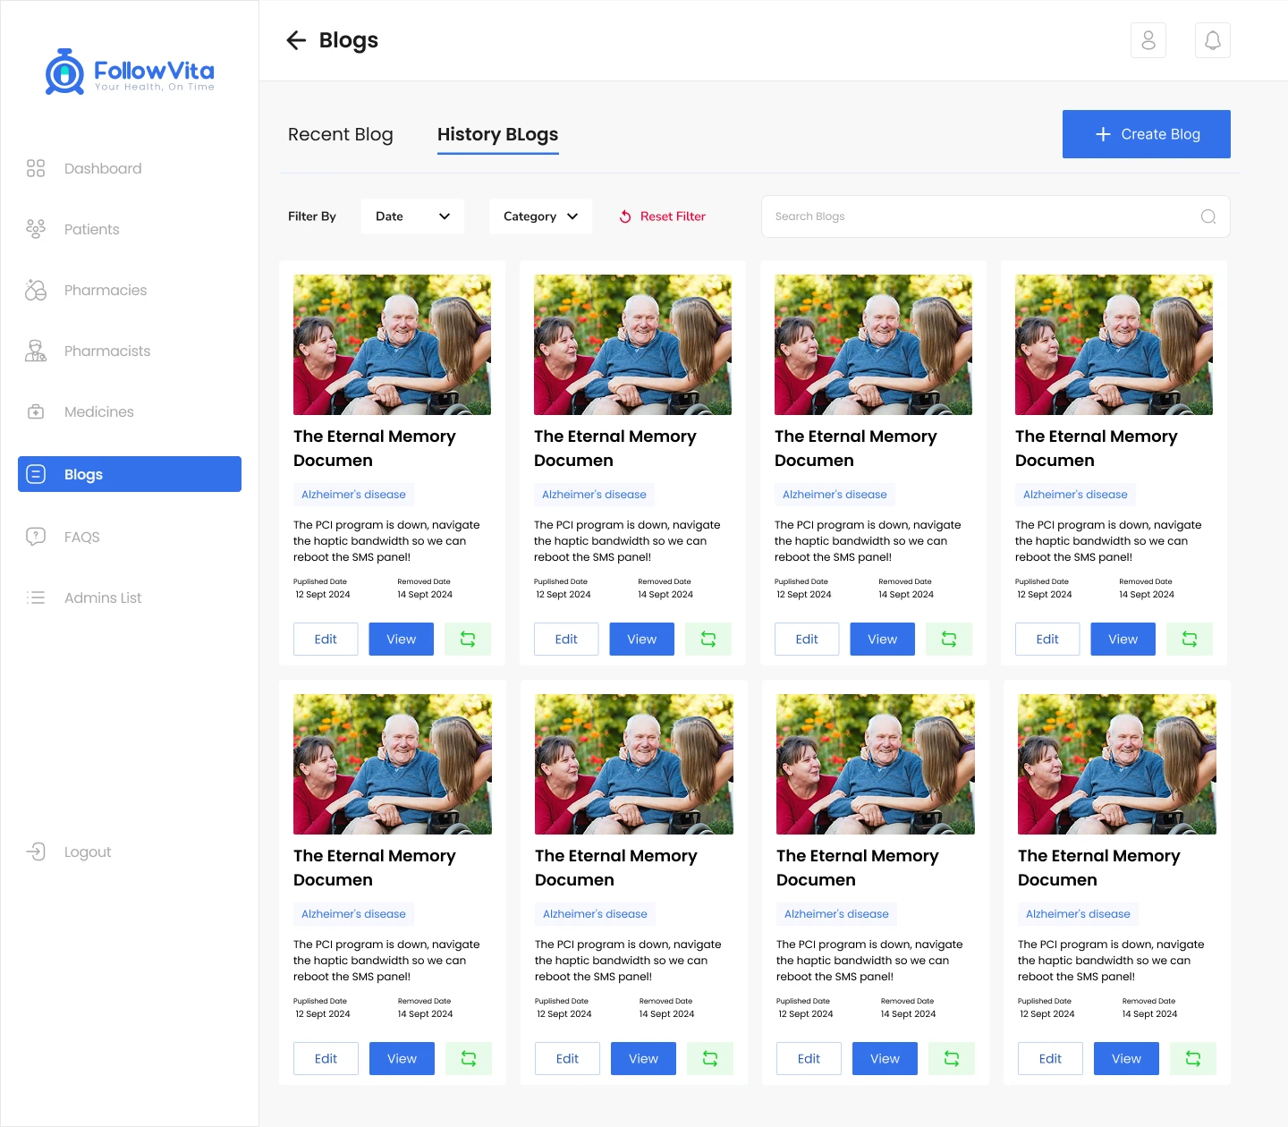Open the Admins List menu item
Viewport: 1288px width, 1127px height.
point(102,597)
